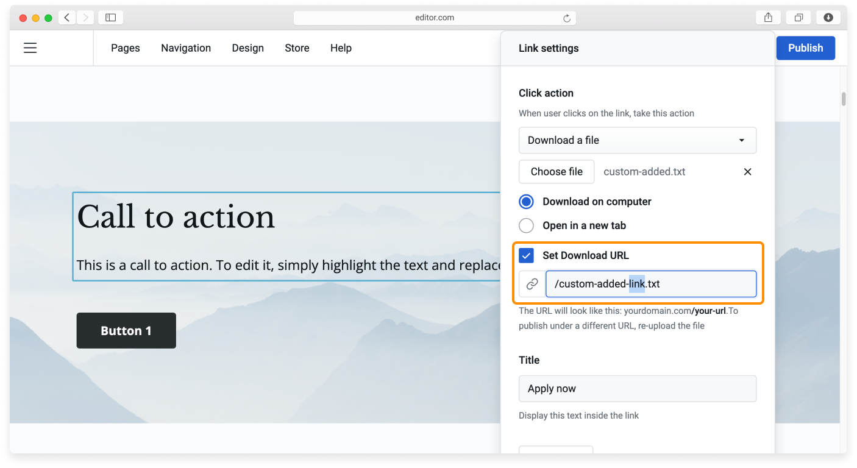Click the Publish button
857x468 pixels.
(805, 48)
